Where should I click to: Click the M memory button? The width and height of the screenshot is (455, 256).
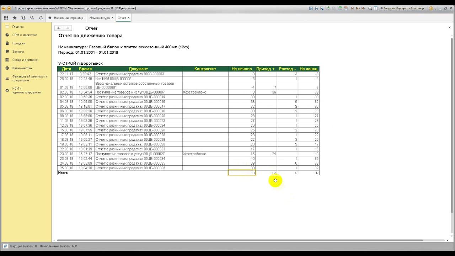click(352, 8)
